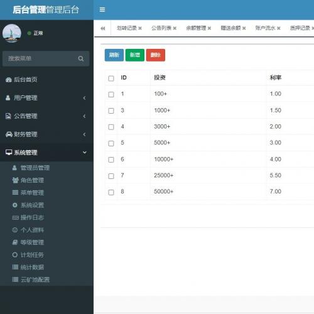Tick the select-all checkbox in table header

[x=111, y=78]
